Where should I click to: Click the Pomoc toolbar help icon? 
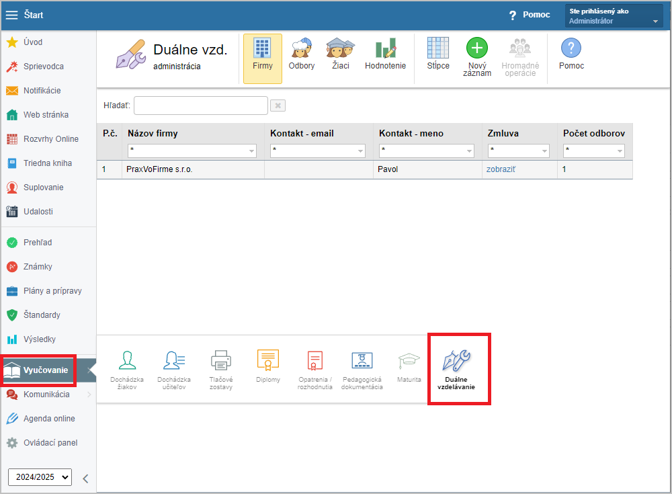point(571,54)
